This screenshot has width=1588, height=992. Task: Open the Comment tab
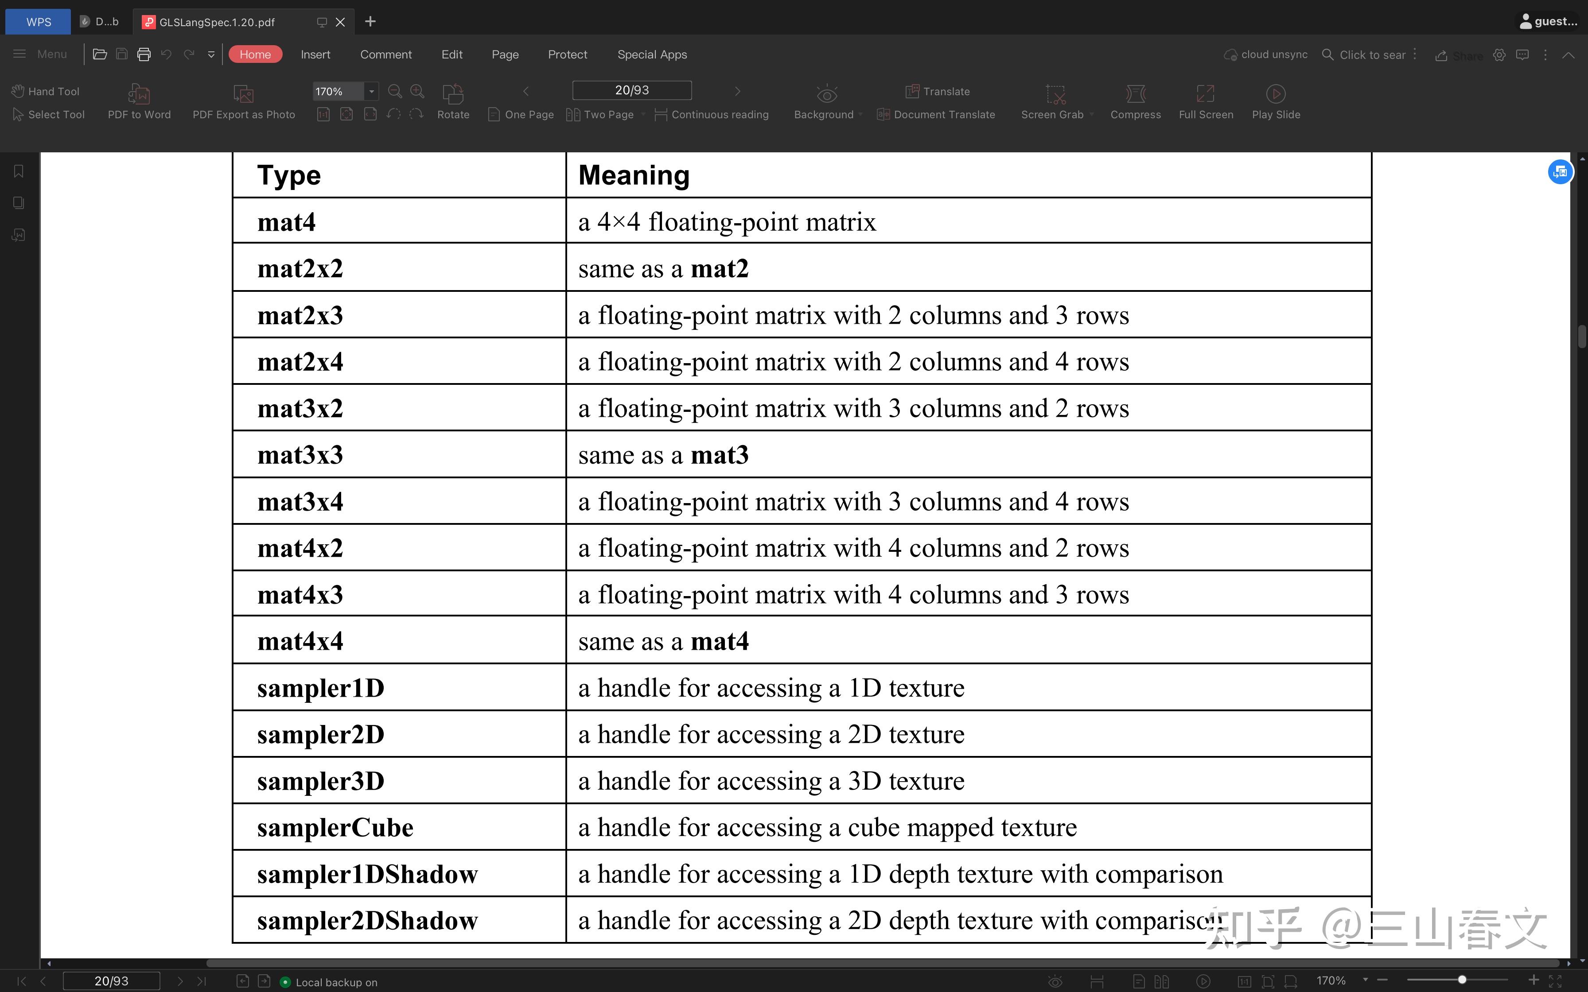click(386, 54)
